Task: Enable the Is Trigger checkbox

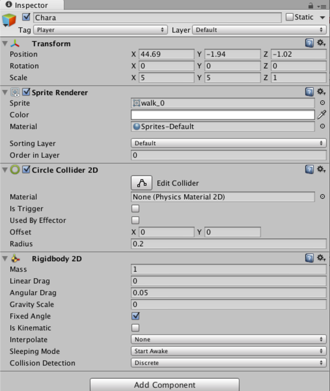Action: pyautogui.click(x=135, y=208)
